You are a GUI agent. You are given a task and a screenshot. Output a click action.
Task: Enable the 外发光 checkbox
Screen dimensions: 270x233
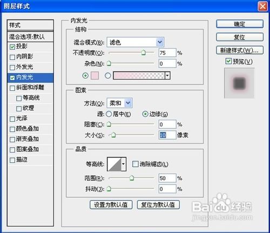[12, 68]
